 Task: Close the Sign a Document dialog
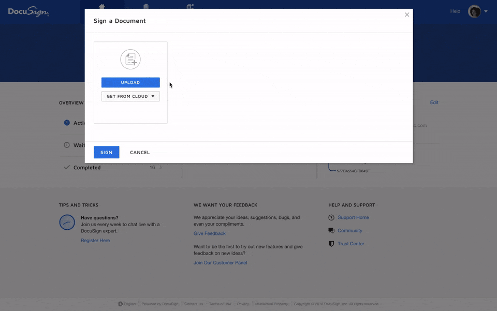coord(407,14)
